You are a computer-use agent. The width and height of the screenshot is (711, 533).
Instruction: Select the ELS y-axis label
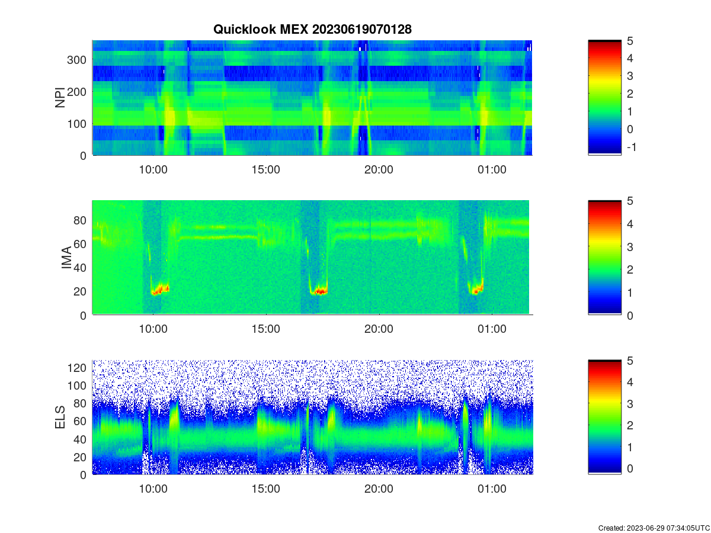point(60,417)
